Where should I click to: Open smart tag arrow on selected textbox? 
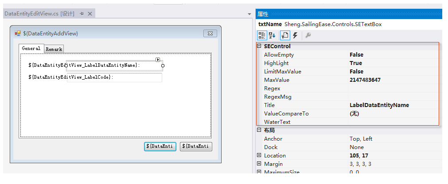tap(158, 60)
